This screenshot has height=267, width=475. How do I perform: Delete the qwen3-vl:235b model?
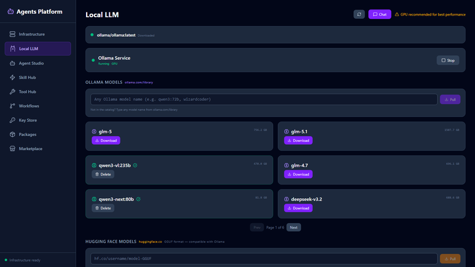pos(103,174)
